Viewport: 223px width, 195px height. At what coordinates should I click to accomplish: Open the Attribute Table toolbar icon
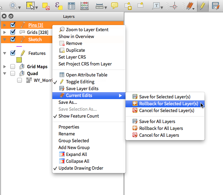71,5
